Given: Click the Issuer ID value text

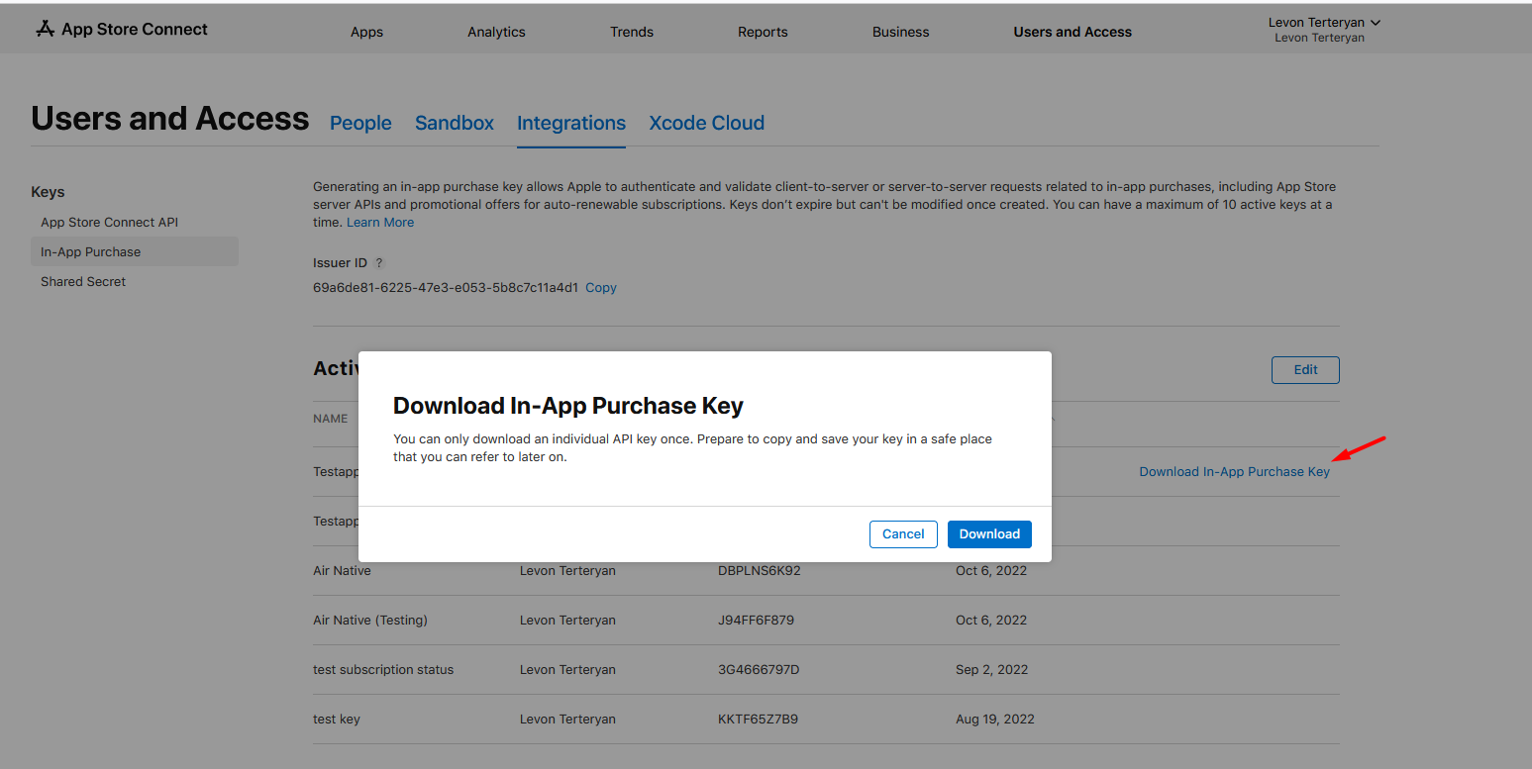Looking at the screenshot, I should click(x=446, y=288).
